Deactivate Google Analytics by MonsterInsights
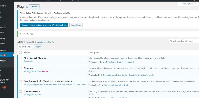The image size is (199, 98). click(81, 84)
